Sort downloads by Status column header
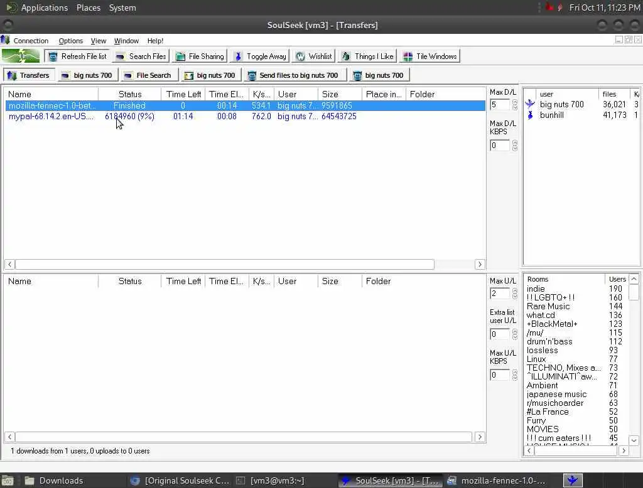The image size is (643, 488). 129,94
